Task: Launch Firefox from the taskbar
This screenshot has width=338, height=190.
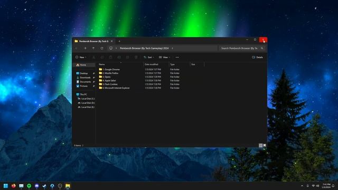Action: pos(13,186)
